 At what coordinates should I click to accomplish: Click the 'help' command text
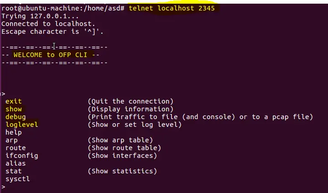[14, 132]
